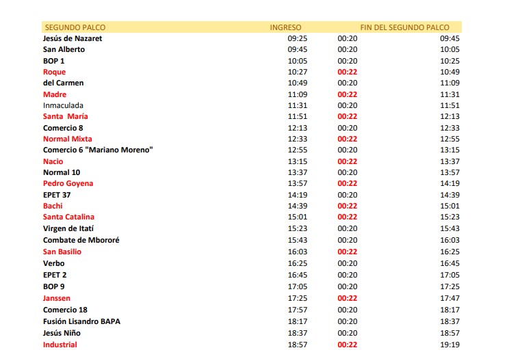
Task: Click the Virgen de Itatí entry
Action: click(x=68, y=228)
